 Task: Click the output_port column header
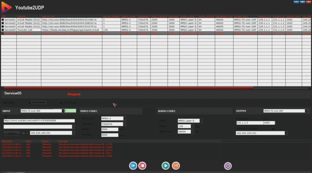pyautogui.click(x=294, y=16)
